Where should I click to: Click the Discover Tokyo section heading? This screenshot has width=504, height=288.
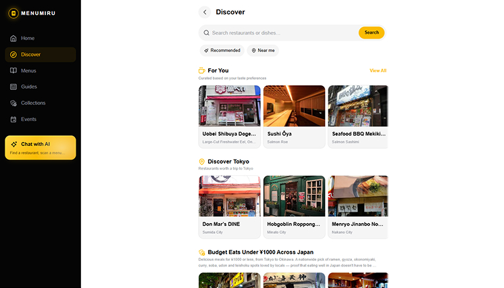point(228,162)
